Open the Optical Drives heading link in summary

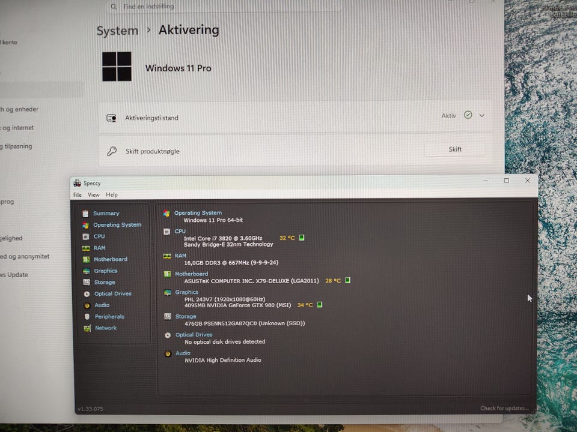194,335
